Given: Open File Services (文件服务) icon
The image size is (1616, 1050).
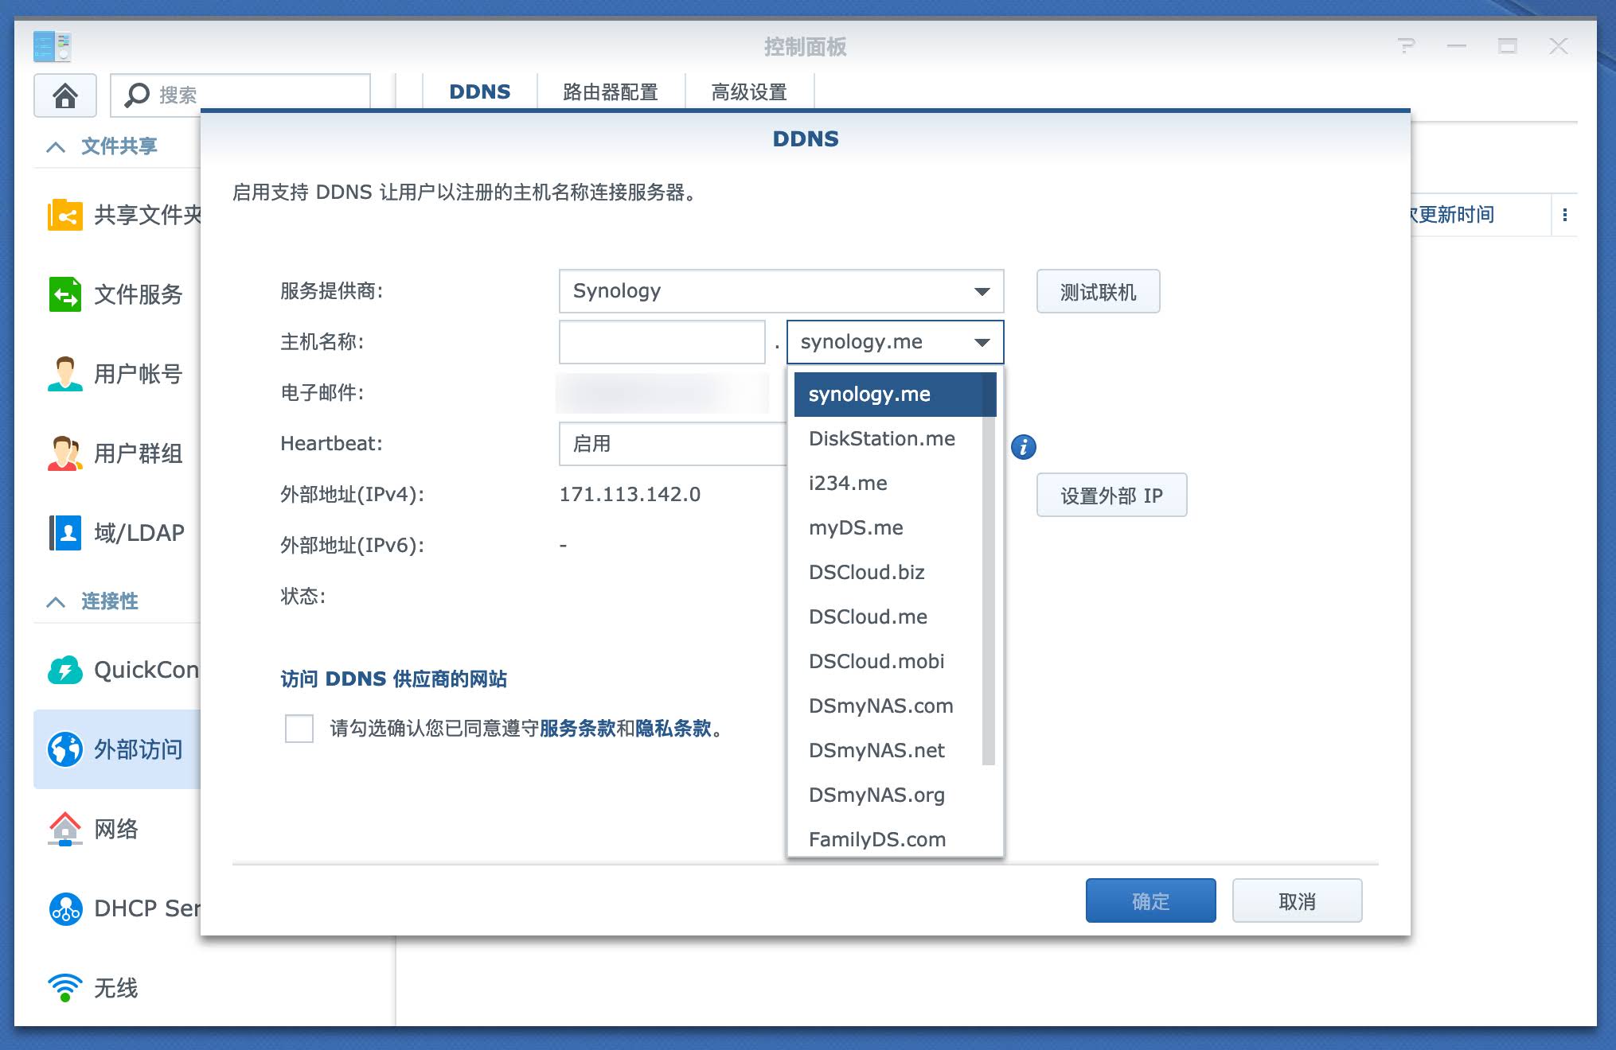Looking at the screenshot, I should 64,294.
